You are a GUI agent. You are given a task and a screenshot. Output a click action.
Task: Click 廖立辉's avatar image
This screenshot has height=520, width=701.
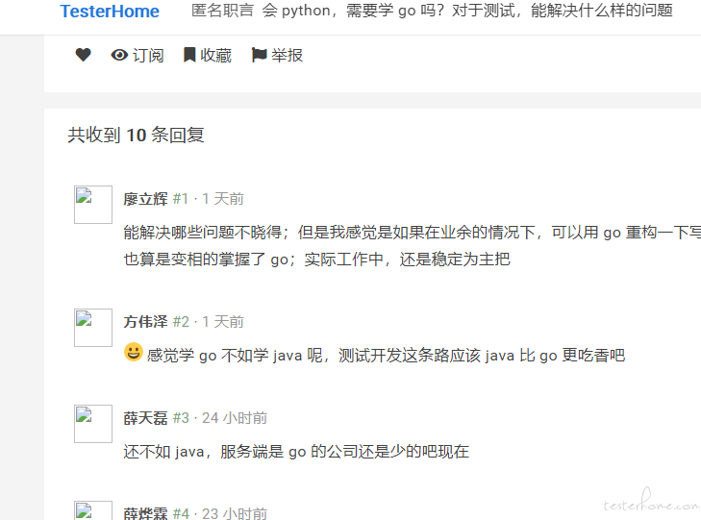(93, 205)
